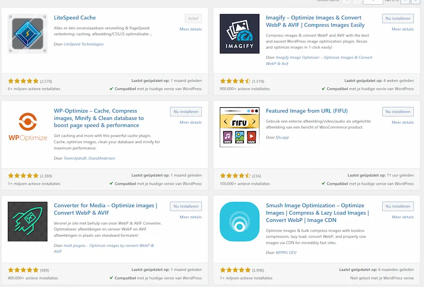Viewport: 424px width, 287px height.
Task: Open the WP-Optimize plugin logo
Action: (x=28, y=127)
